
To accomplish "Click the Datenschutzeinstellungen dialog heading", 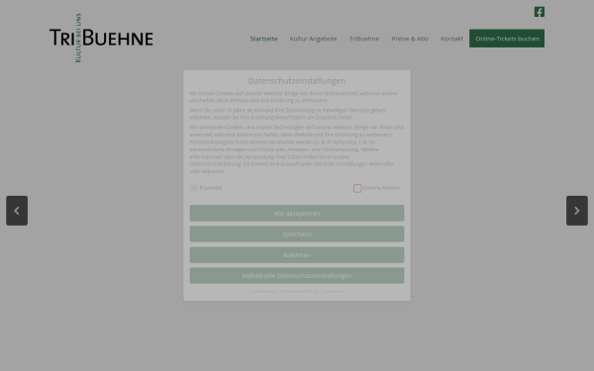I will coord(297,81).
